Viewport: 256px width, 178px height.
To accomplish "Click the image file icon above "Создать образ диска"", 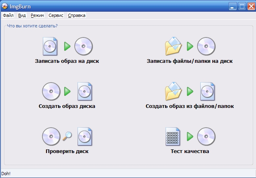I will [x=85, y=91].
